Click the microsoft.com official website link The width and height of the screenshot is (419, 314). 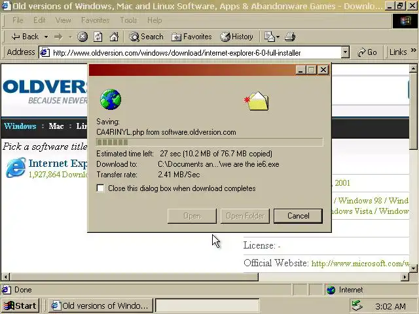[360, 264]
